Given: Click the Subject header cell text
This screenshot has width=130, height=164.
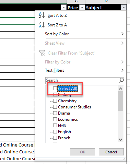Looking at the screenshot, I should (x=94, y=8).
